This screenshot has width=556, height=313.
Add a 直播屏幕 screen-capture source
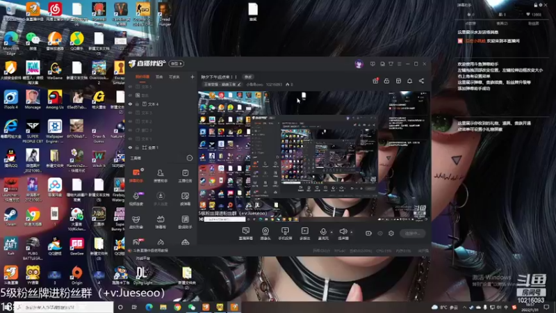pos(246,234)
